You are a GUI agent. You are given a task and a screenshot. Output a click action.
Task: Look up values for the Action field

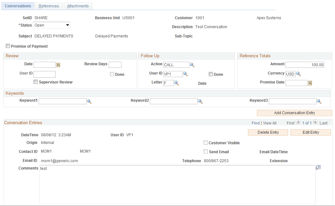pyautogui.click(x=192, y=64)
